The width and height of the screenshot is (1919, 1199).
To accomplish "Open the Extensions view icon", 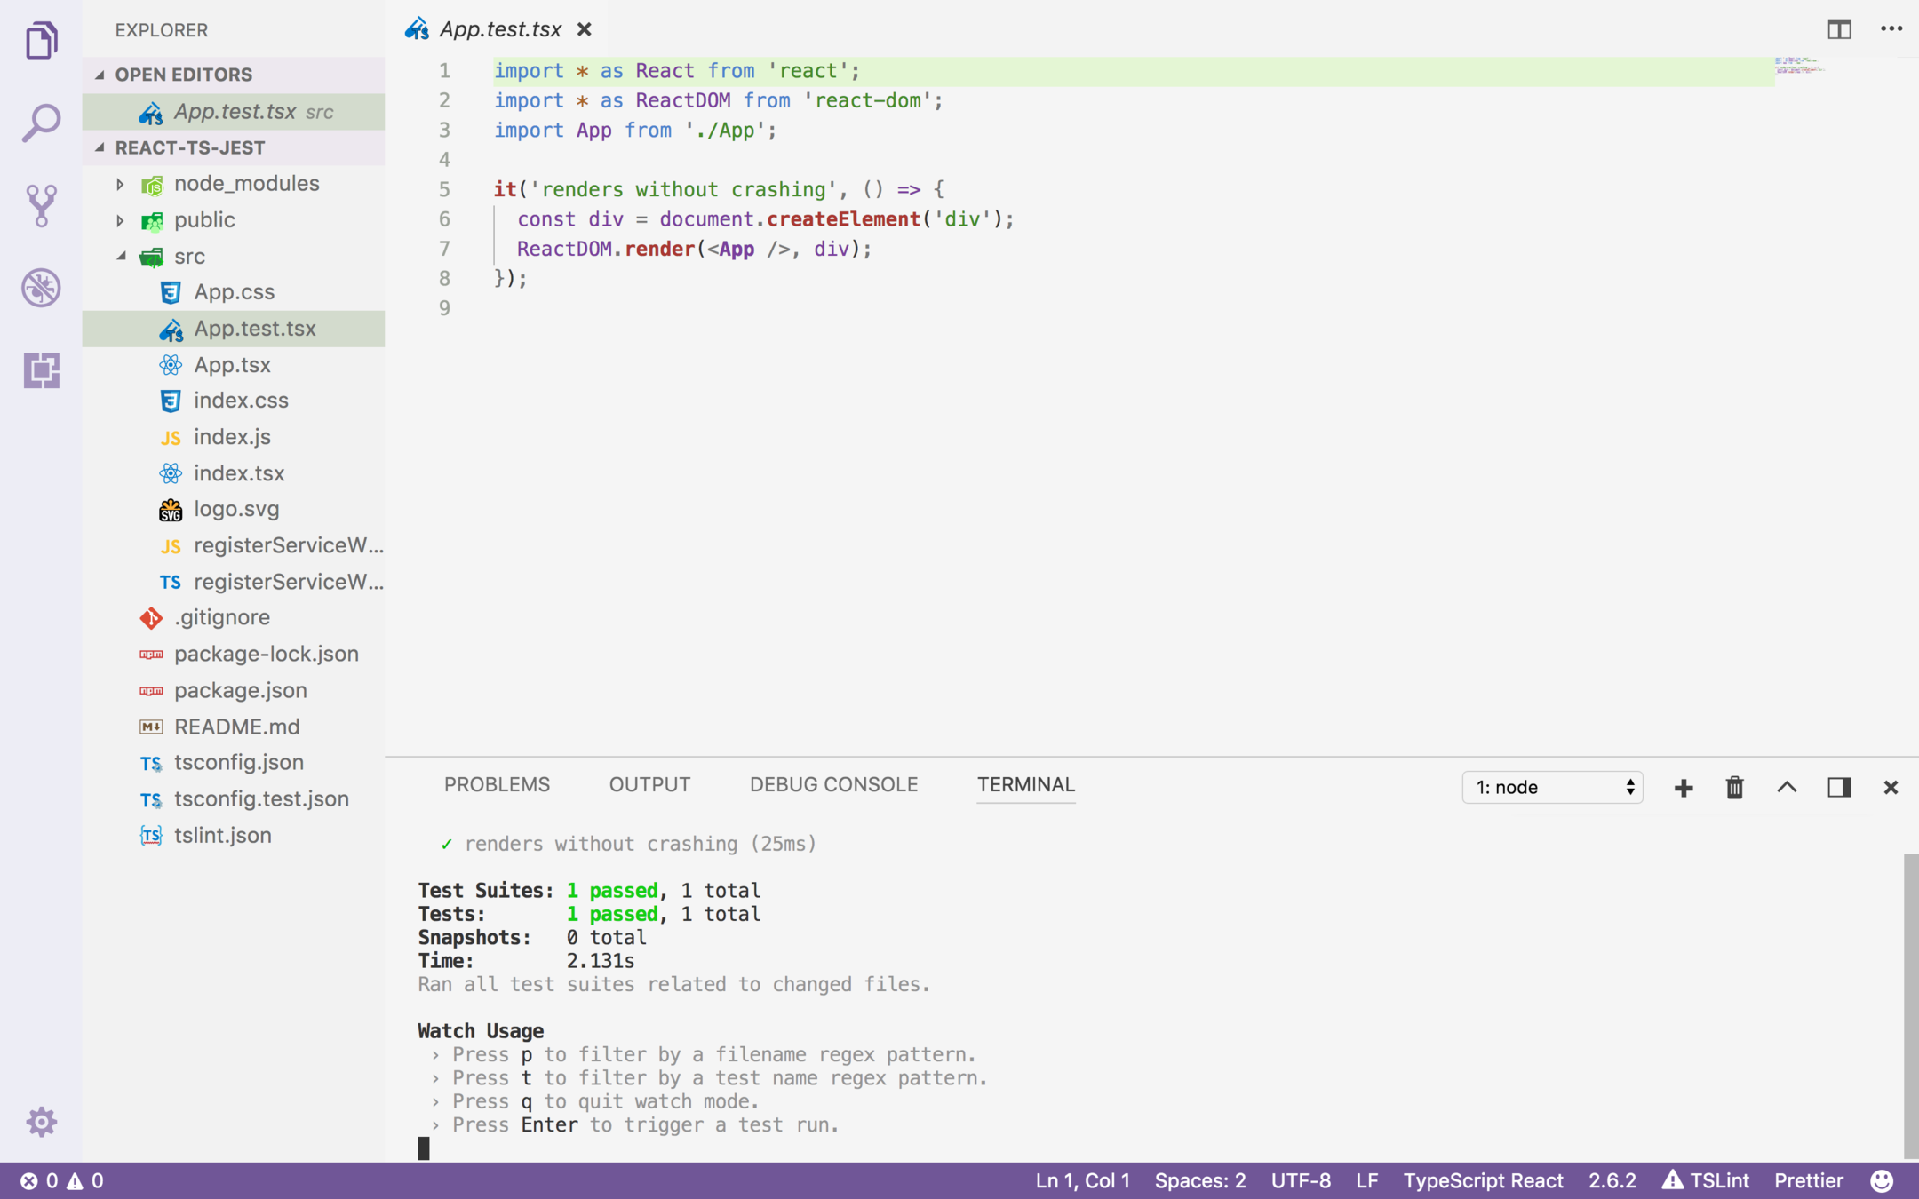I will (41, 370).
